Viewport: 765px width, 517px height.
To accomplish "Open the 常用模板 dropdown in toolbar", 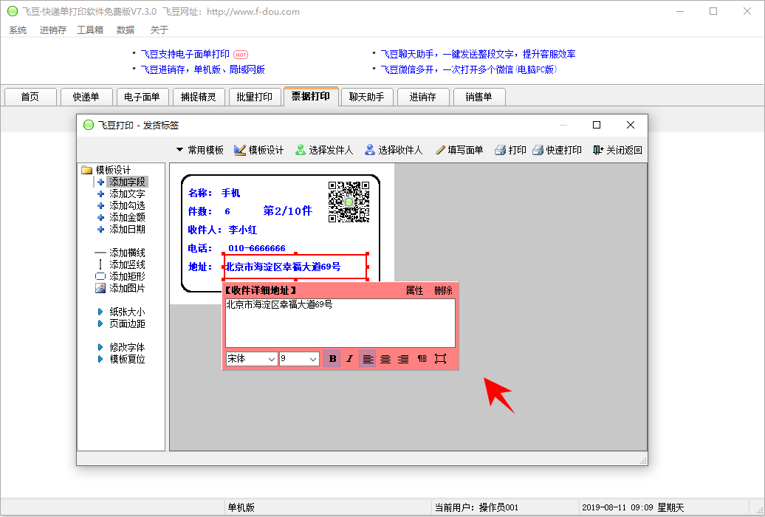I will [x=199, y=150].
